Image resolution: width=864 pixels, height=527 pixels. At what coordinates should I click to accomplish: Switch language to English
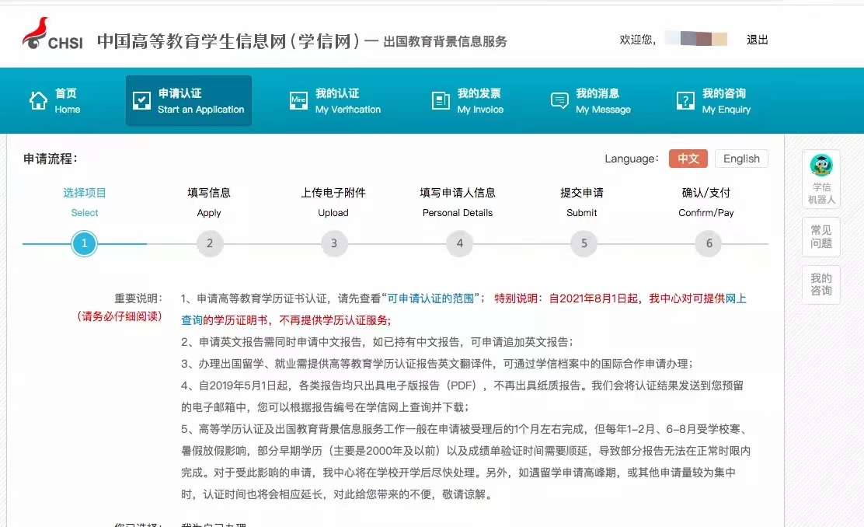click(x=741, y=159)
